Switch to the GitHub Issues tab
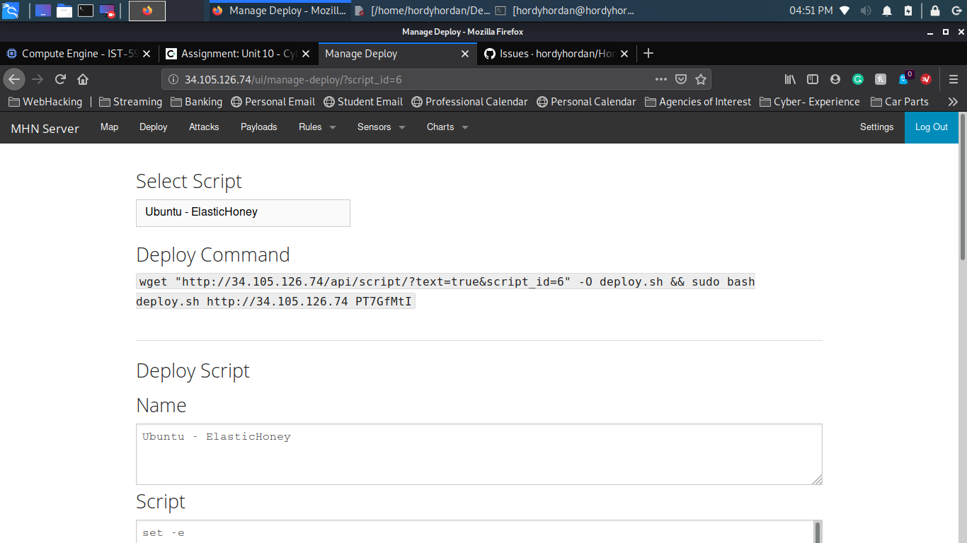The height and width of the screenshot is (543, 967). point(558,54)
